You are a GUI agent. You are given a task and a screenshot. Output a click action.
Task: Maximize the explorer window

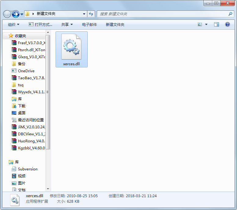pos(216,3)
